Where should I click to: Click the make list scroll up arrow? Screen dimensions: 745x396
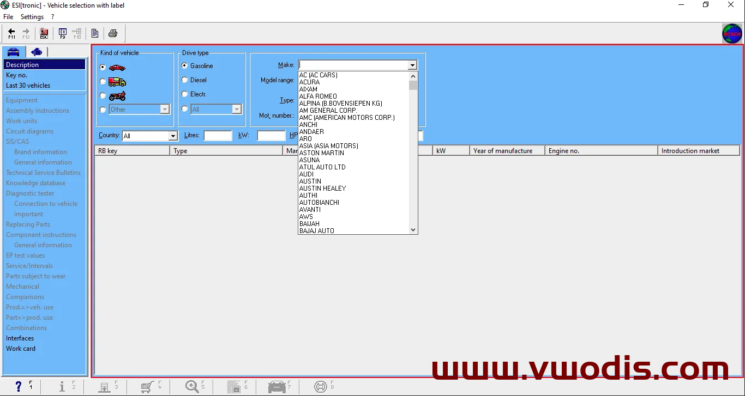point(413,76)
